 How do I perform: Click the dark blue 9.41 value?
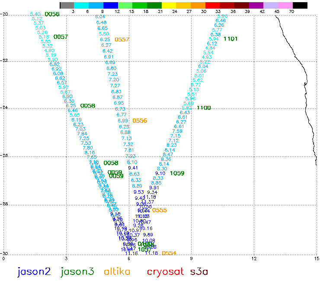tap(133, 168)
